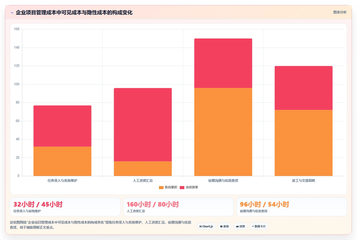357x240 pixels.
Task: Select the red segment of 返工与交接损耗 bar
Action: click(x=304, y=88)
